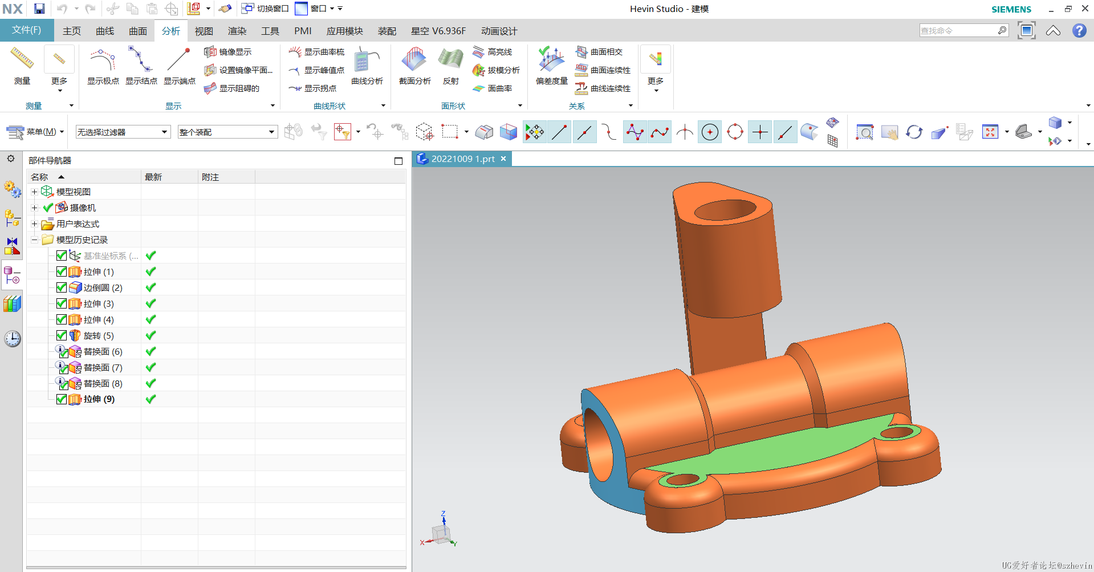Click the Surface Intersection icon
This screenshot has height=572, width=1094.
tap(581, 52)
